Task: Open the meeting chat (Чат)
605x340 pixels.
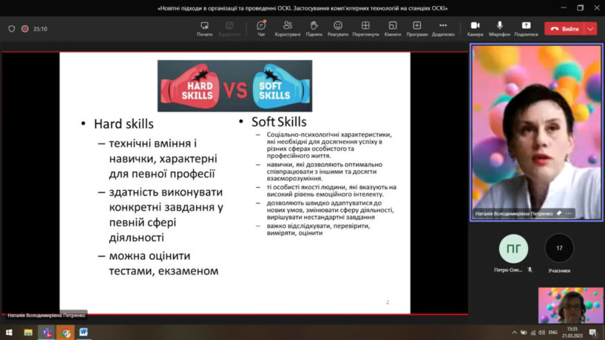Action: coord(261,28)
